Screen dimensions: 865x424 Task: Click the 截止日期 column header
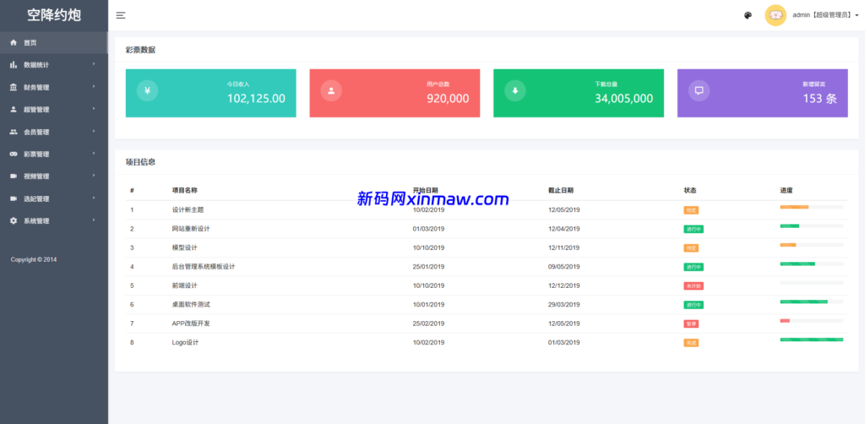[x=561, y=190]
